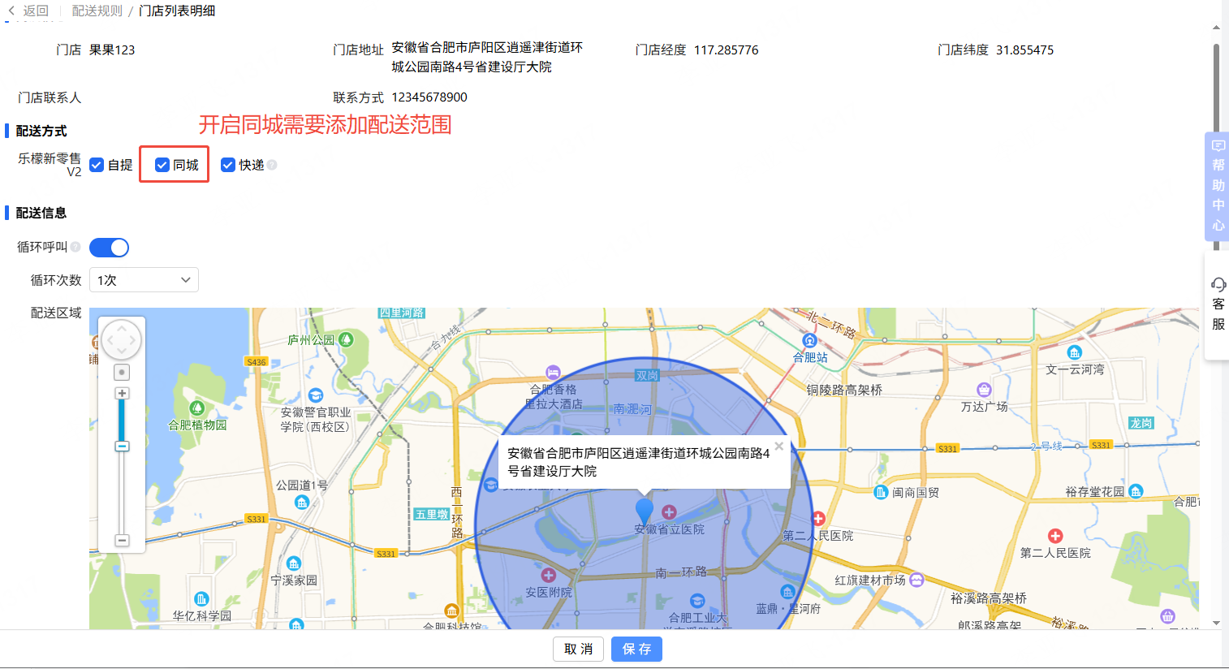Click the 四里河路 road label
This screenshot has height=669, width=1229.
tap(402, 313)
